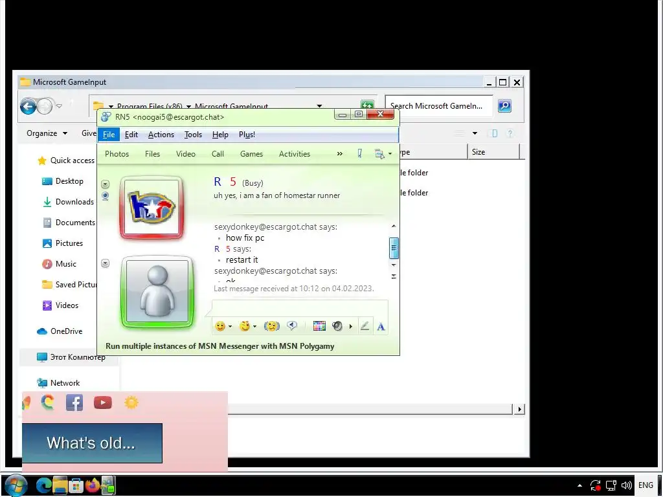Collapse your own display picture arrow
This screenshot has height=497, width=663.
tap(106, 263)
